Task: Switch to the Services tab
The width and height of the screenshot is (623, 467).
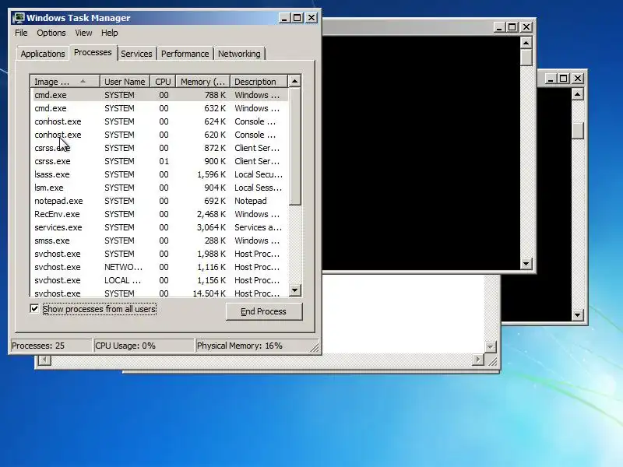Action: (x=136, y=54)
